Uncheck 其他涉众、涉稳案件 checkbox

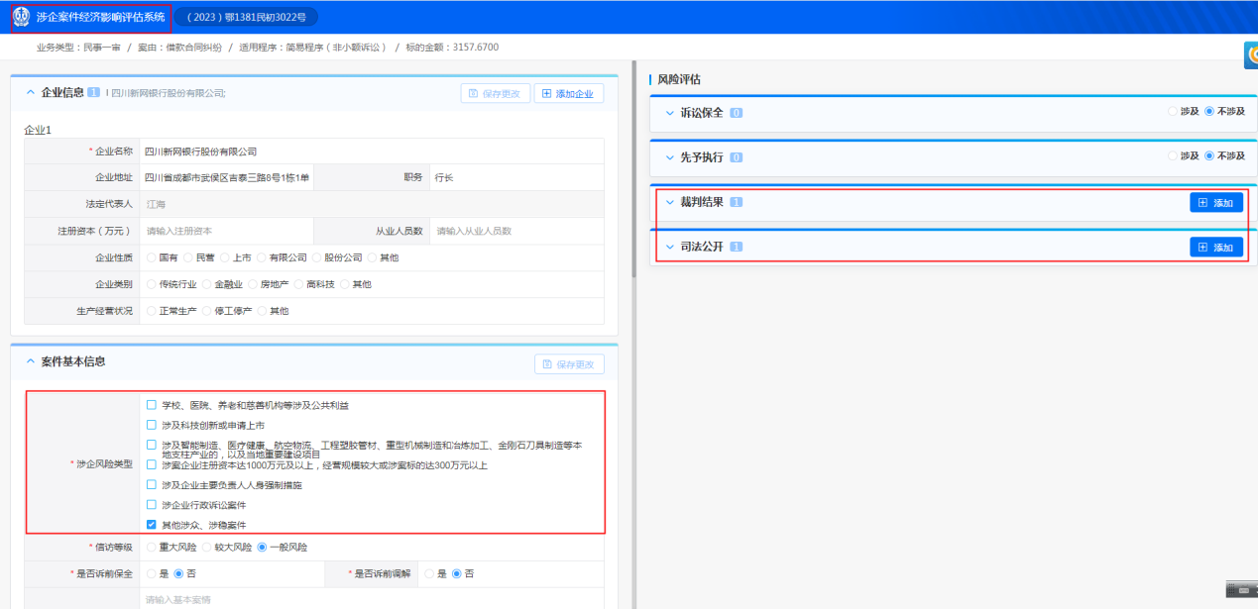[x=152, y=525]
